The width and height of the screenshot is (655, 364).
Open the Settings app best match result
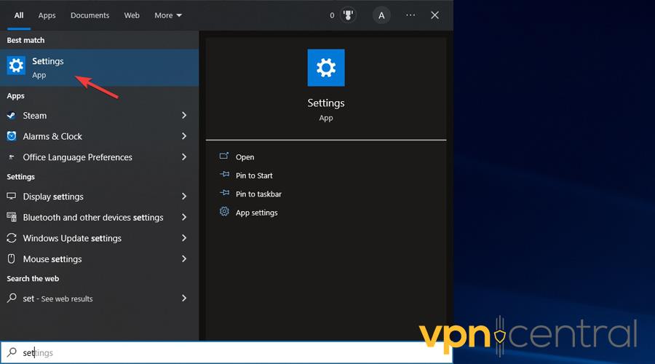click(99, 68)
